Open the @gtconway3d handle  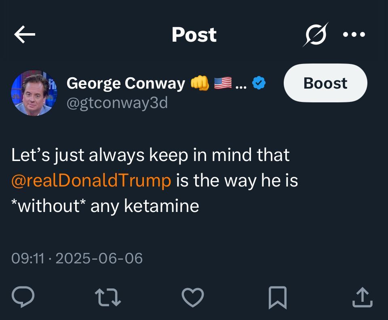117,102
